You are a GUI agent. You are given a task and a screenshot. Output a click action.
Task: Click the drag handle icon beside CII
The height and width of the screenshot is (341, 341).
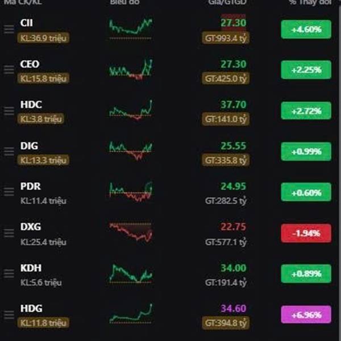coord(9,29)
